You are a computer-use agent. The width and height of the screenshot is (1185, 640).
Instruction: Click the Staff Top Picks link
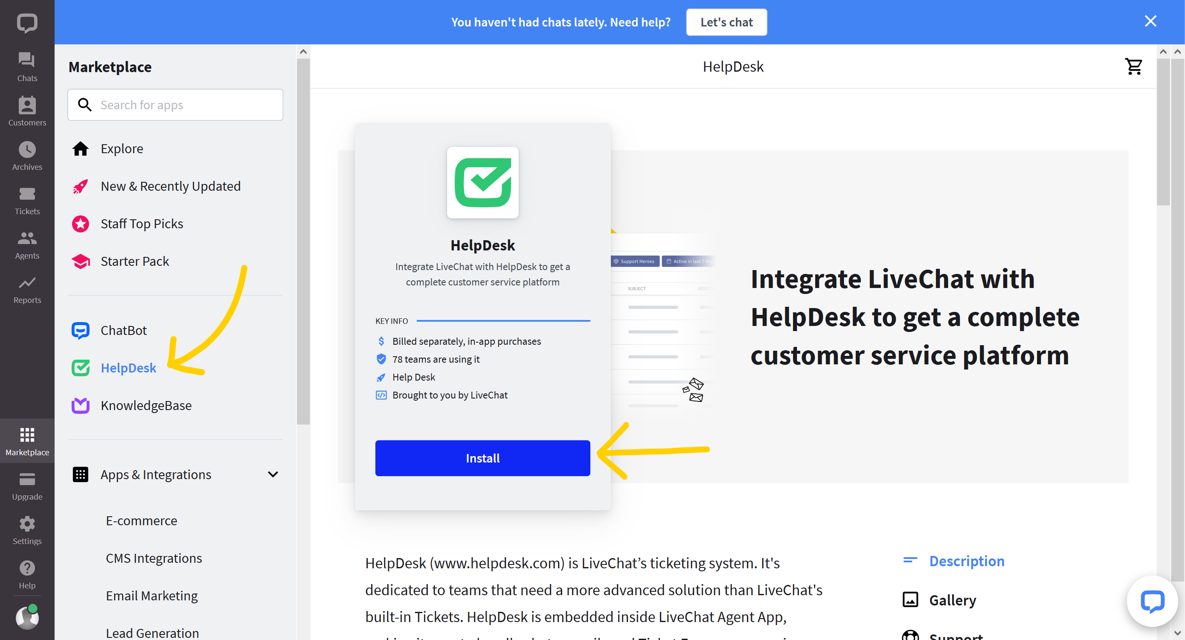[142, 223]
